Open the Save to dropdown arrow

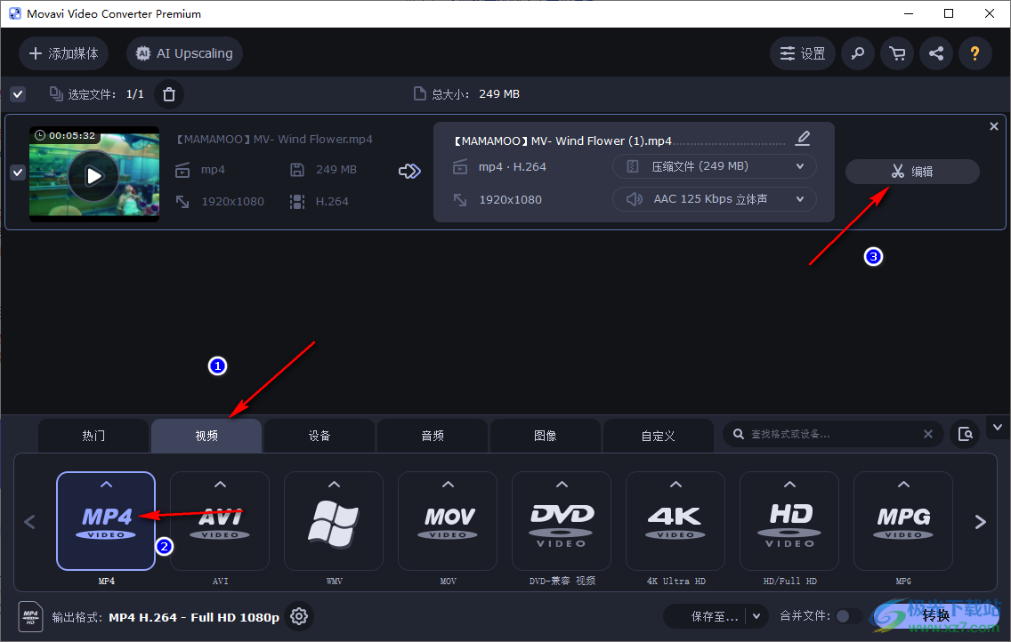click(756, 616)
